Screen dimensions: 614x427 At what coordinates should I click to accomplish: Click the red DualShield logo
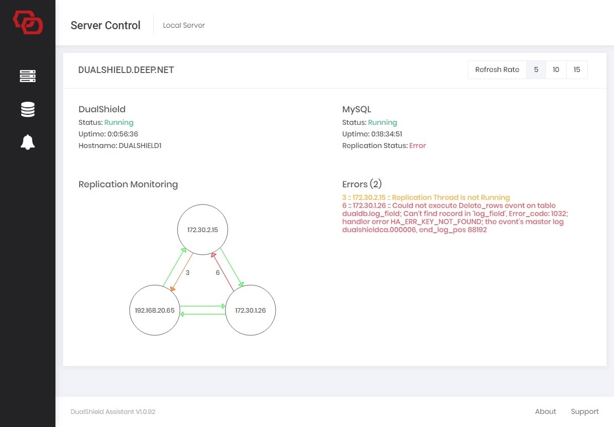click(x=28, y=23)
